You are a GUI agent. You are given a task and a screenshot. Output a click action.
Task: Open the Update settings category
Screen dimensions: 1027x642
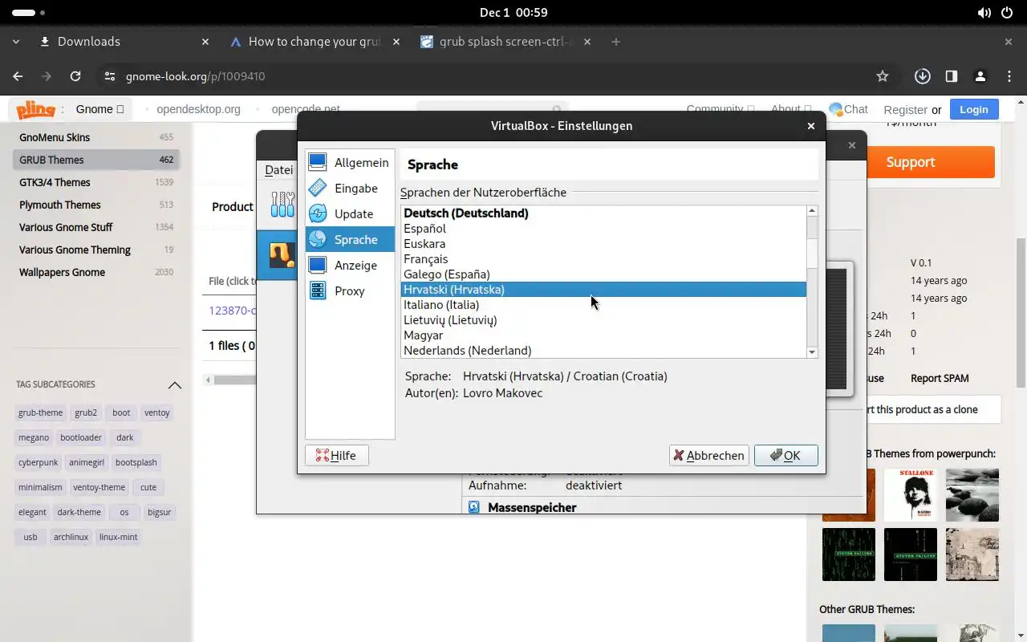tap(350, 213)
